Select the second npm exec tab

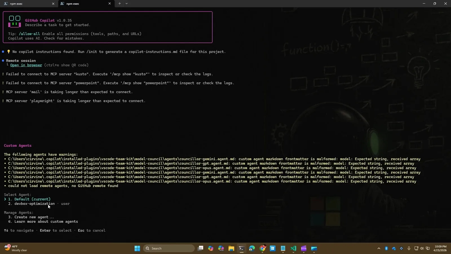[86, 4]
